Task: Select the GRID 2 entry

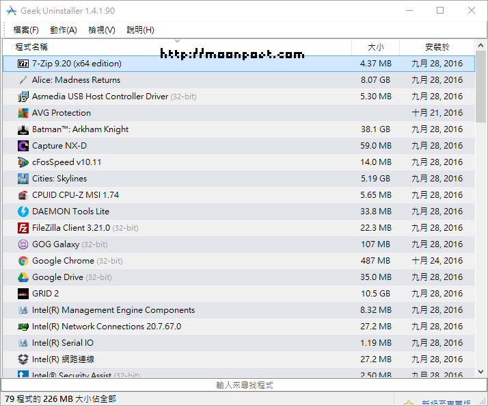Action: (239, 294)
